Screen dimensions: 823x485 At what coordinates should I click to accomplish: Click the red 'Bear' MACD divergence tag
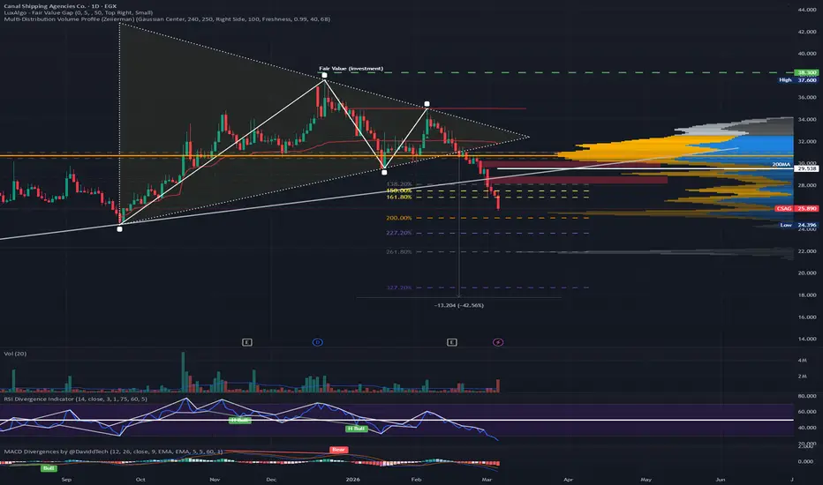tap(338, 450)
